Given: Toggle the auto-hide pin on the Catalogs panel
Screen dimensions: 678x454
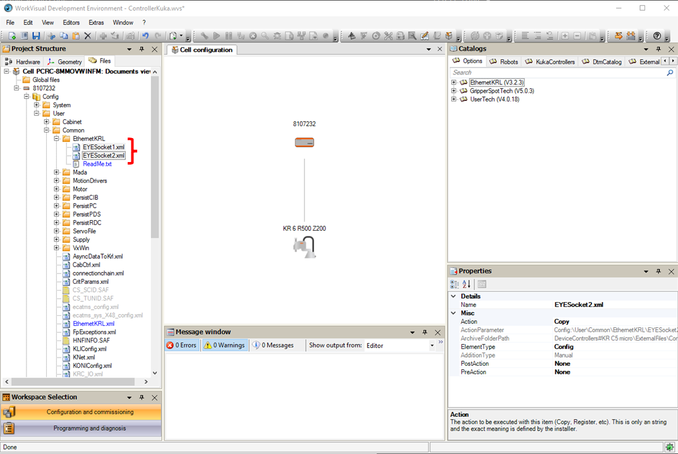Looking at the screenshot, I should tap(658, 49).
